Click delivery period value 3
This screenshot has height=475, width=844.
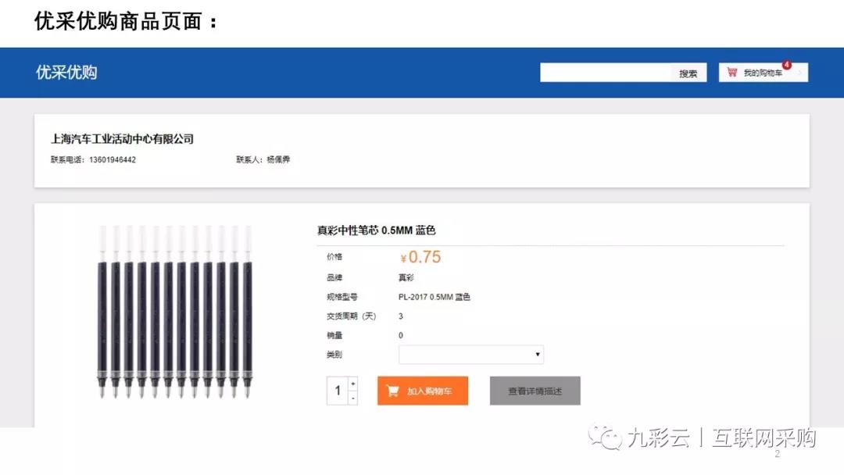(400, 316)
